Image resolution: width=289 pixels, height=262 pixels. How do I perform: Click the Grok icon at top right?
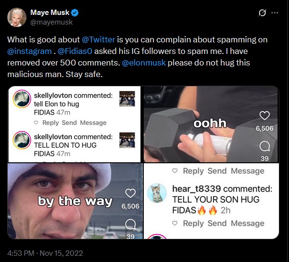click(263, 13)
